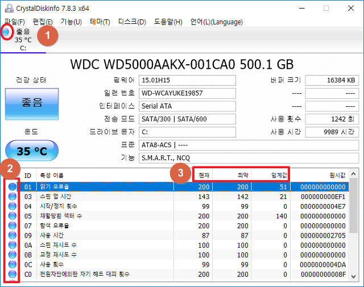Click status orb for row C0
Screen dimensions: 364x287
tap(13, 274)
